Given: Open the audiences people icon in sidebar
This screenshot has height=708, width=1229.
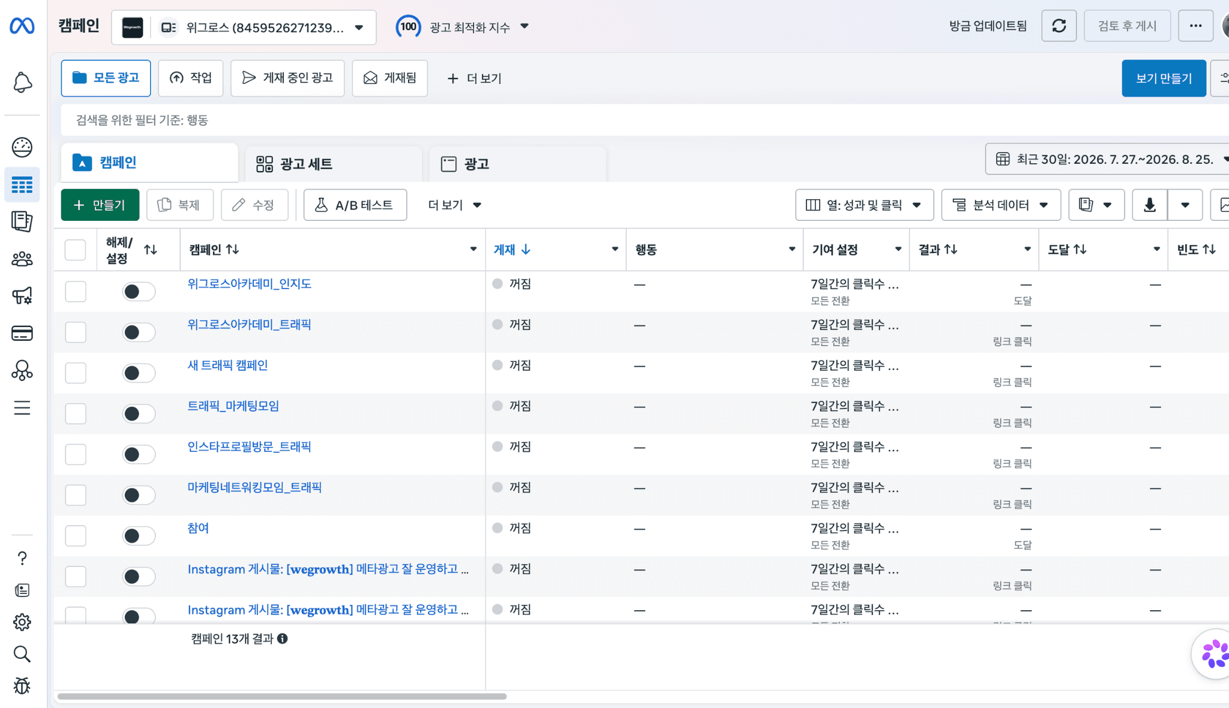Looking at the screenshot, I should tap(22, 259).
